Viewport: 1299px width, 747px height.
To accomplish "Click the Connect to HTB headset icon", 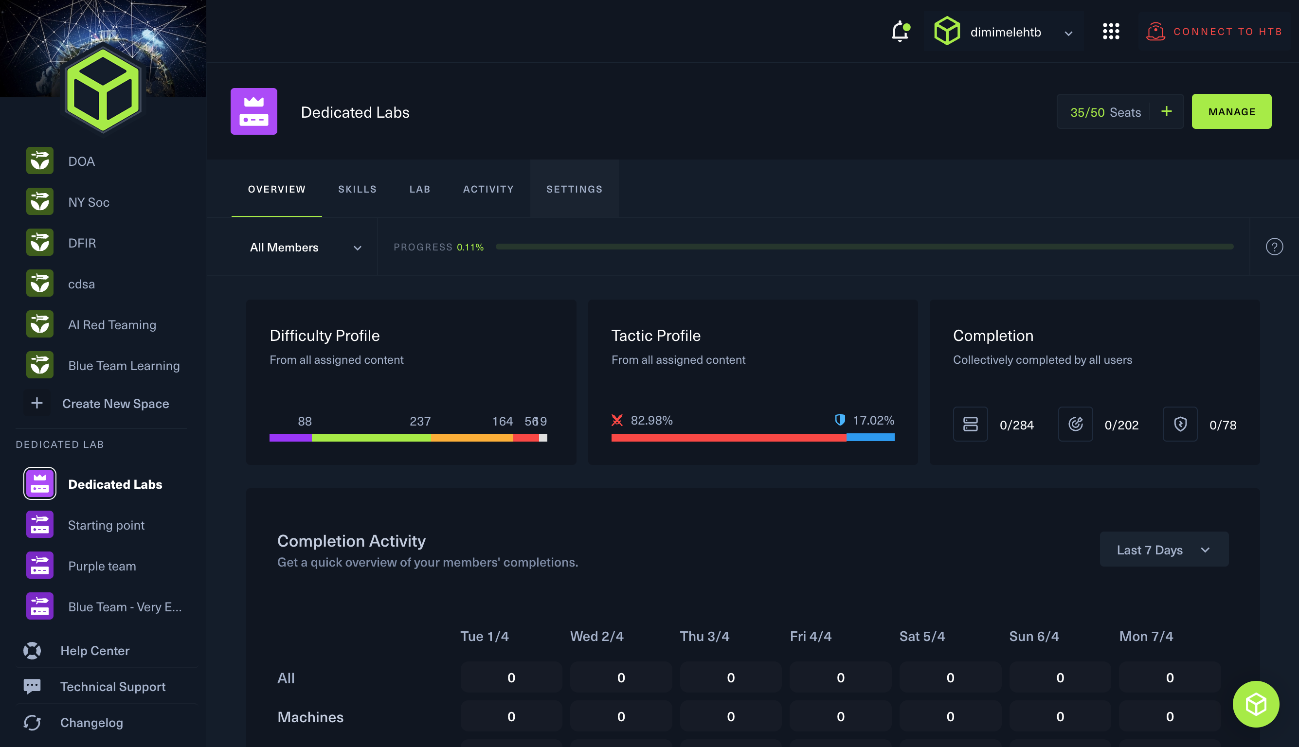I will tap(1155, 32).
